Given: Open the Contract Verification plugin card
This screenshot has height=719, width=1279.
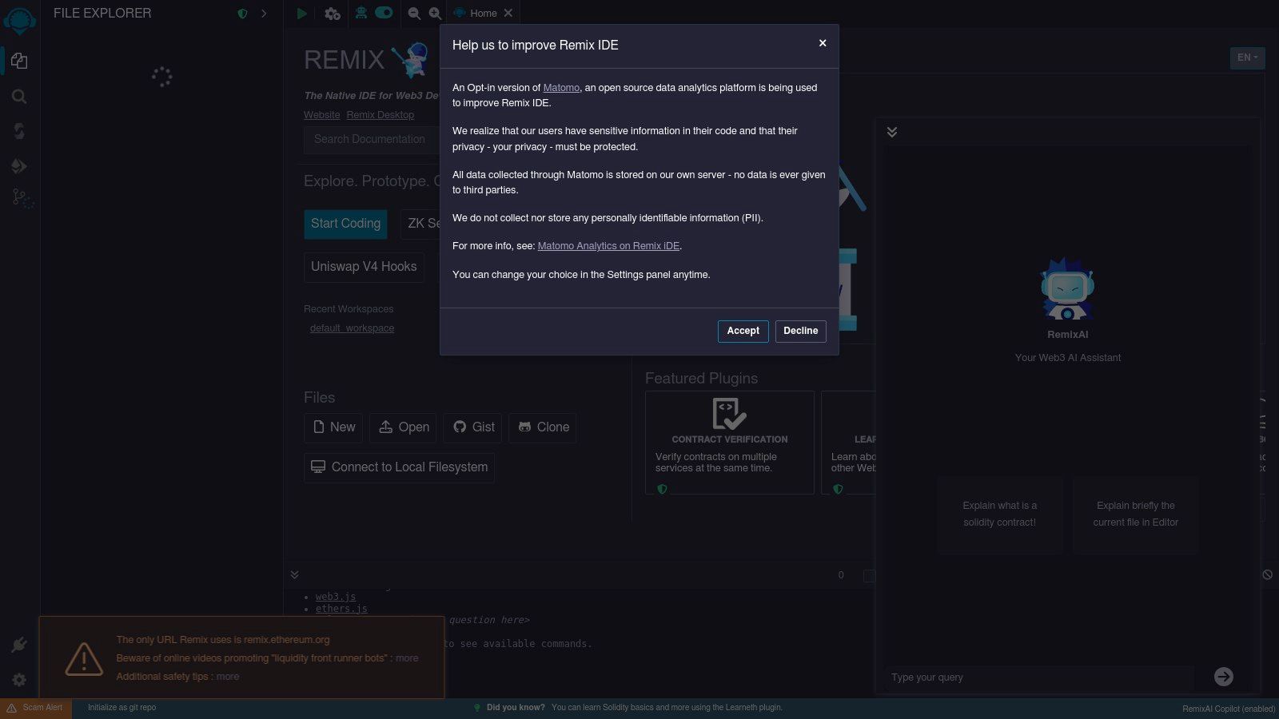Looking at the screenshot, I should click(730, 443).
